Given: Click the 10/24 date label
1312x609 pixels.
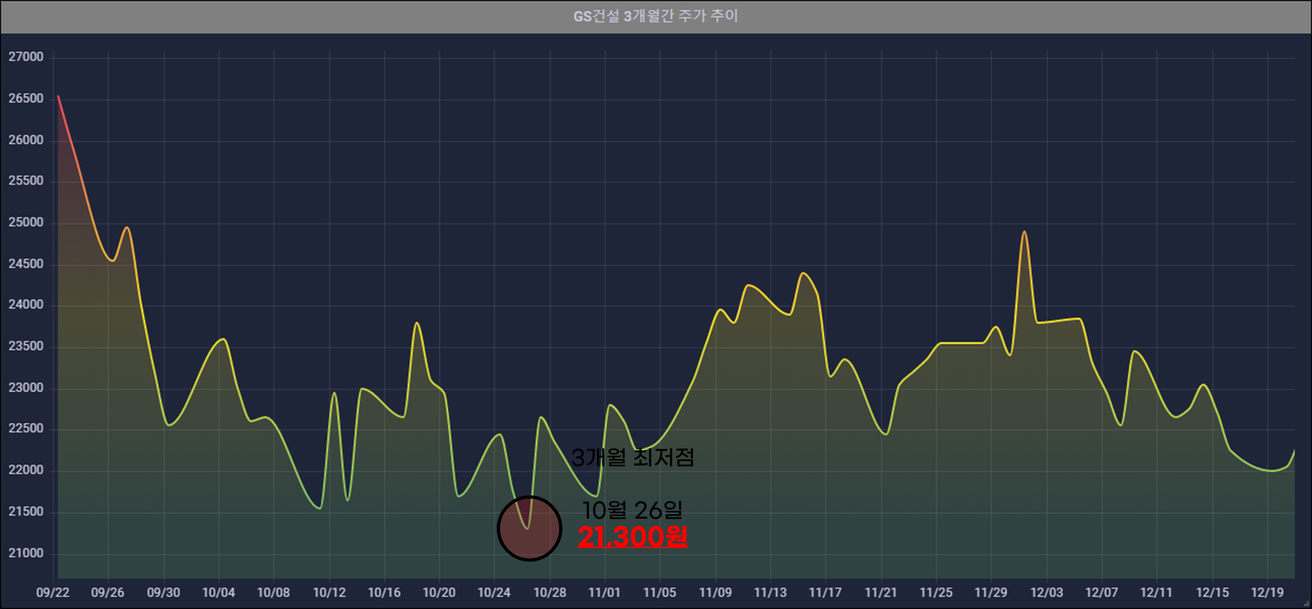Looking at the screenshot, I should (494, 593).
